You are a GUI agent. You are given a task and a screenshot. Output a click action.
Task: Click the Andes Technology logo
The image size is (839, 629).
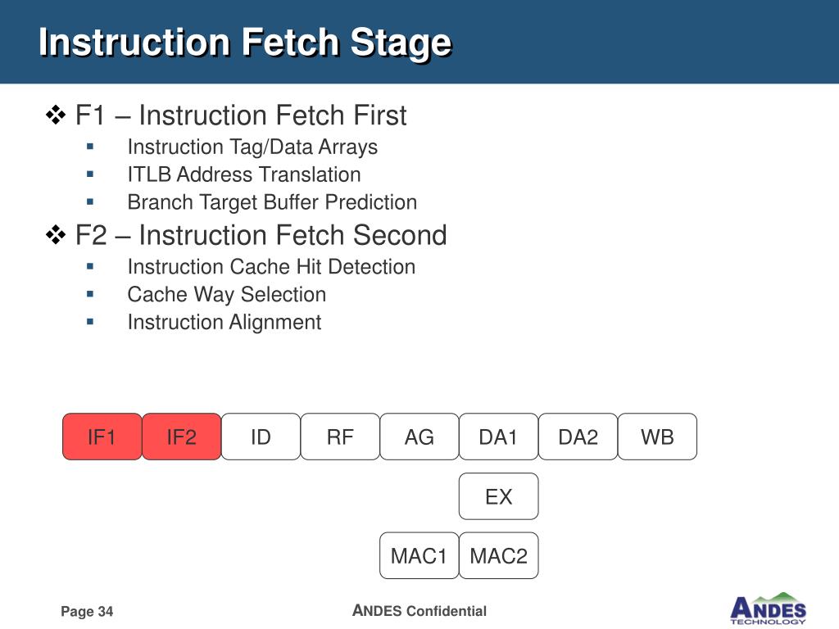(769, 609)
